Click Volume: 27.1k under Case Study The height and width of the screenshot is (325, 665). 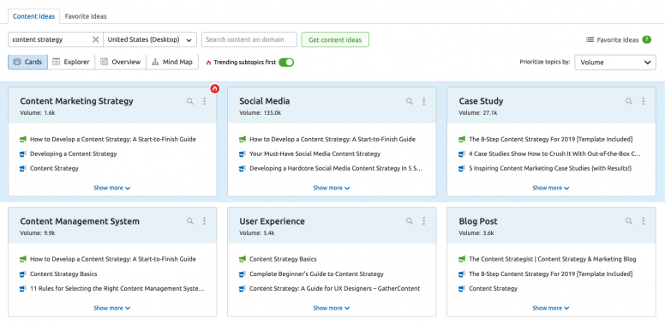tap(478, 113)
